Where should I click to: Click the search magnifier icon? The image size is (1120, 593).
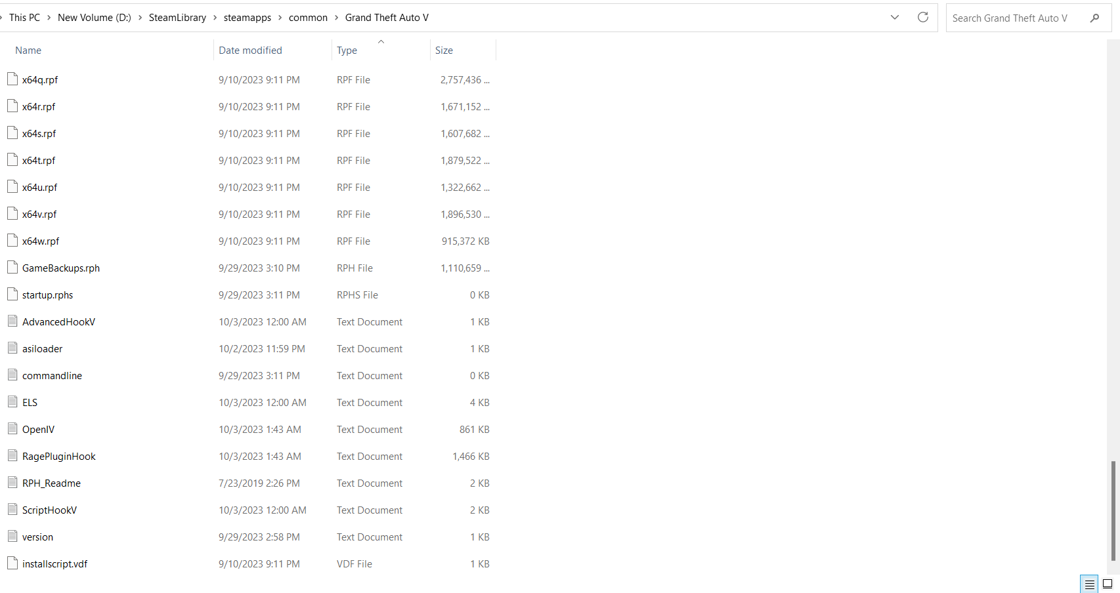(x=1094, y=18)
